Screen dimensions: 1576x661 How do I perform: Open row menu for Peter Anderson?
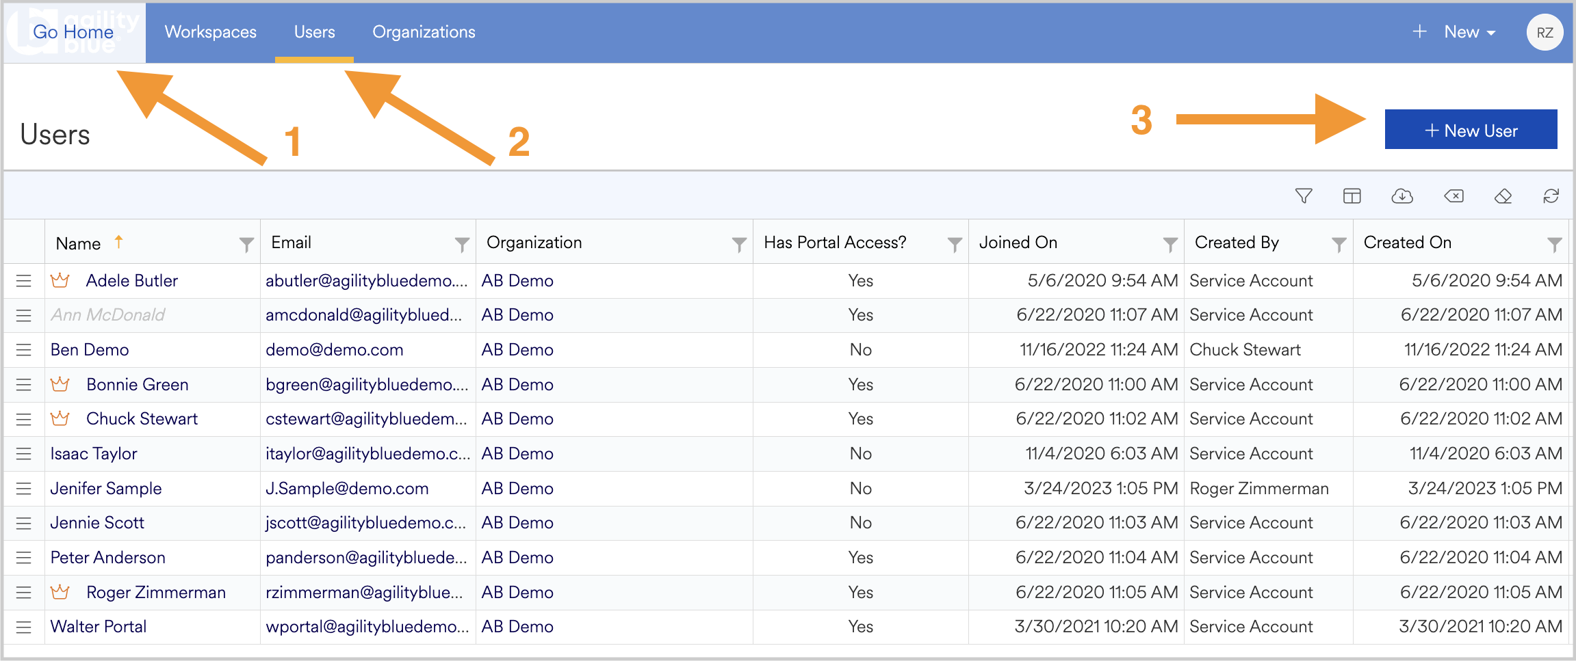coord(24,558)
